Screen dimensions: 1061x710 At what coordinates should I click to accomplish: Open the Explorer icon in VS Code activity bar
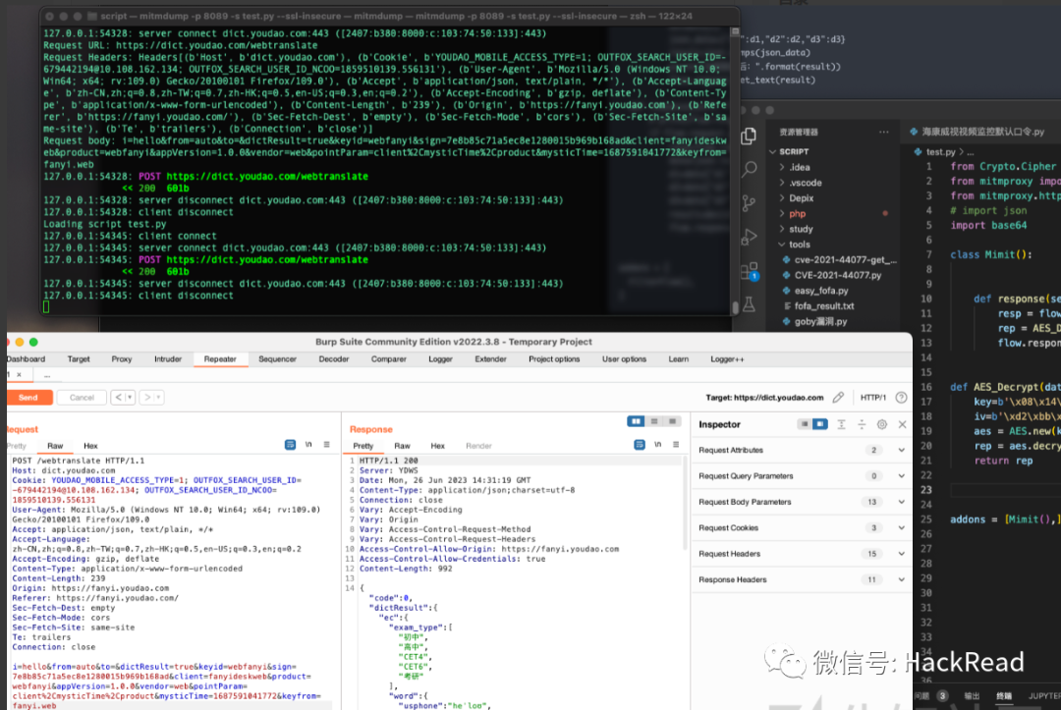coord(749,136)
